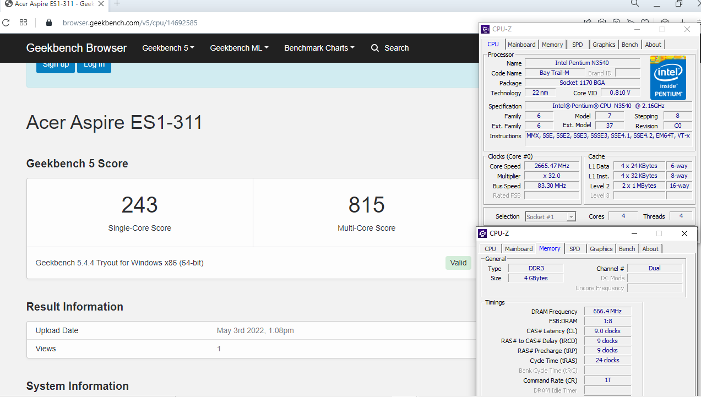Switch to Memory tab in upper CPU-Z

click(552, 45)
